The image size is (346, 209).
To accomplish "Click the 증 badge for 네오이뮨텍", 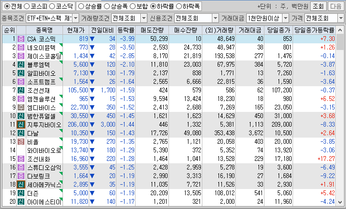I will 21,47.
